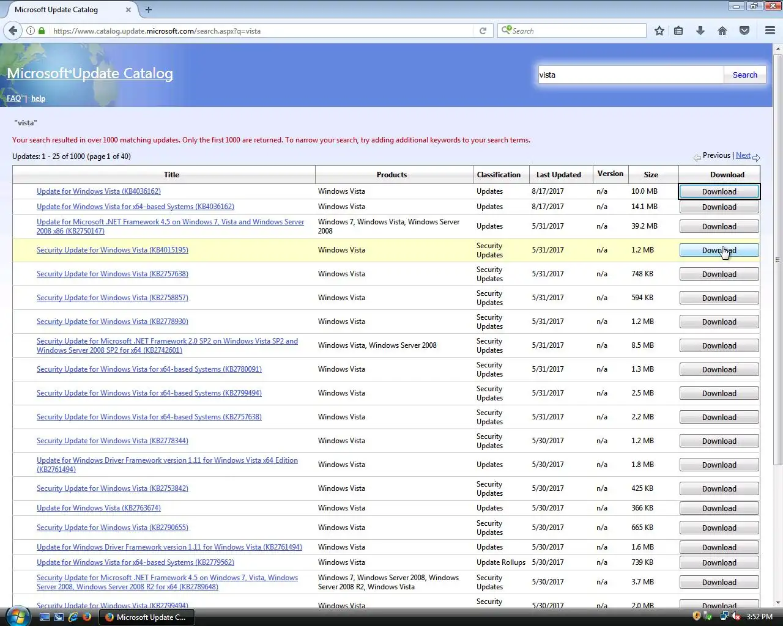Open the network tray icon
The image size is (783, 626).
click(x=724, y=616)
